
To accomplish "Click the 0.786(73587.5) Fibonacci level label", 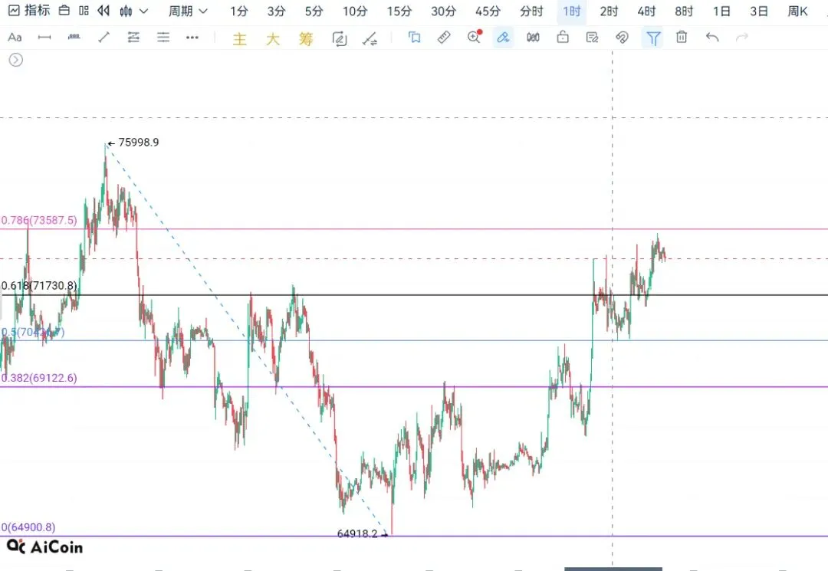I will point(39,220).
